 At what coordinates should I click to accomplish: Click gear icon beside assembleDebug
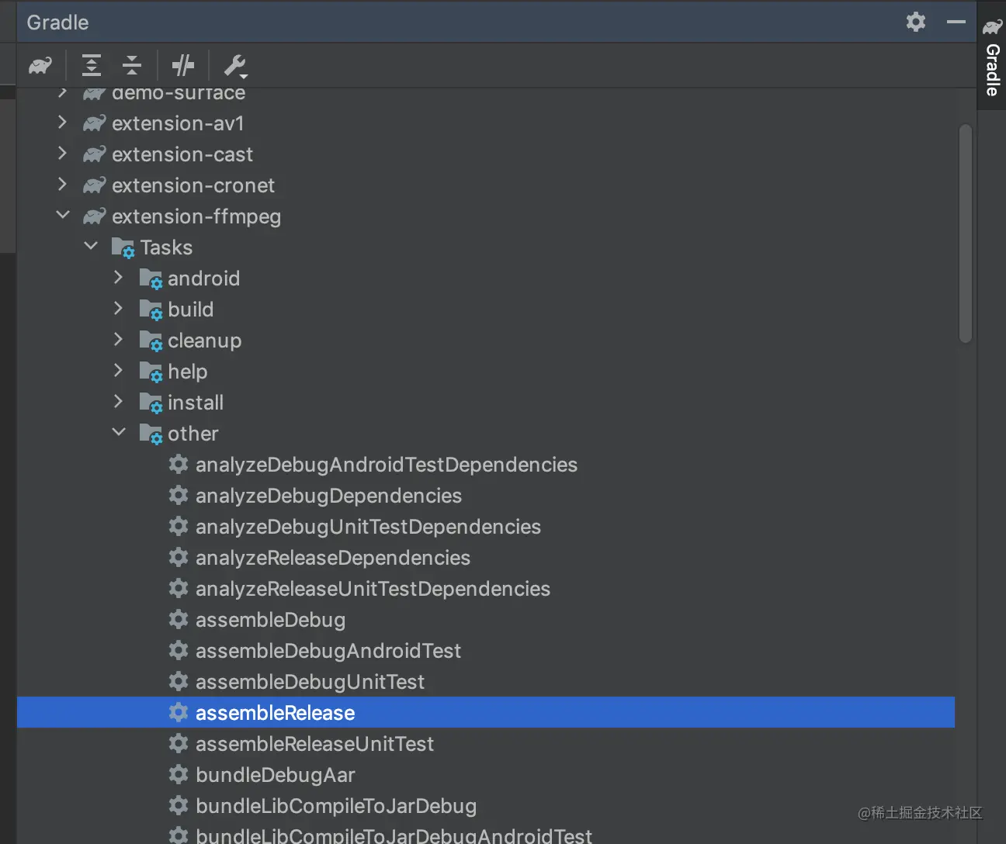pyautogui.click(x=179, y=619)
